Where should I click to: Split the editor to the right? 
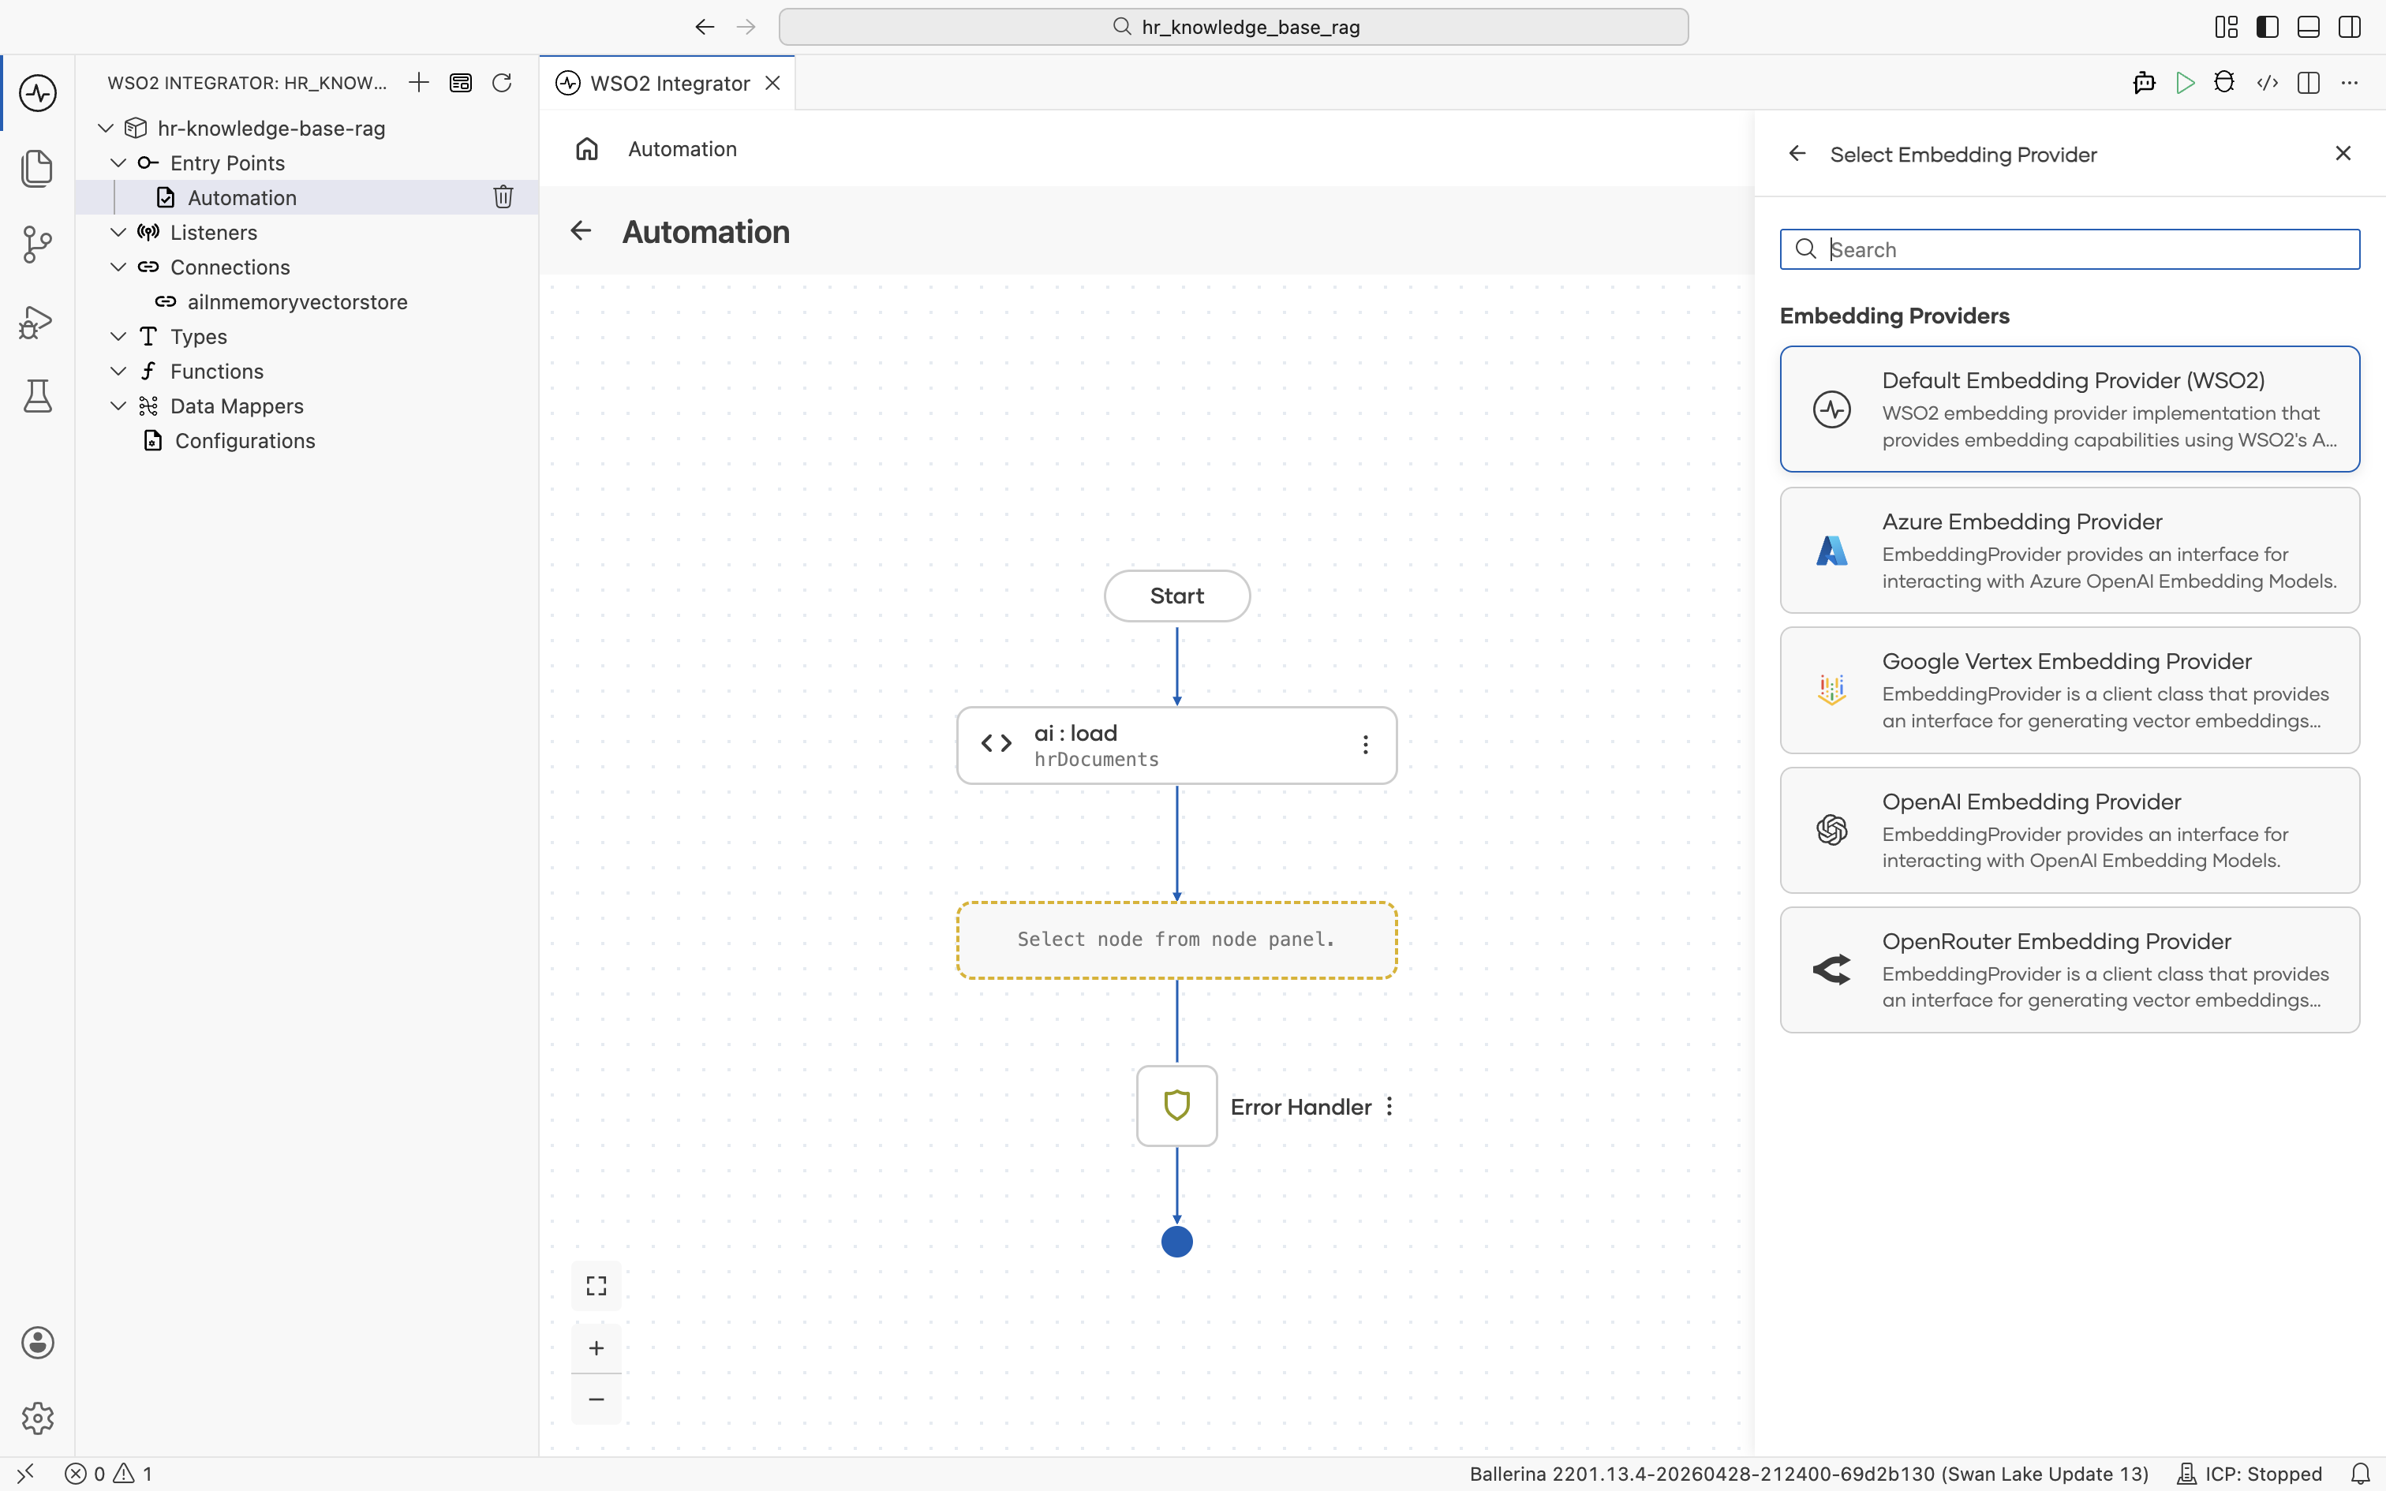click(x=2308, y=83)
